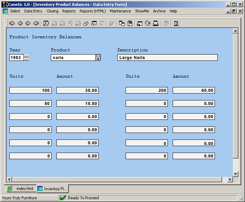Click the green checkmark status icon
Screen dimensions: 245x202
63,198
